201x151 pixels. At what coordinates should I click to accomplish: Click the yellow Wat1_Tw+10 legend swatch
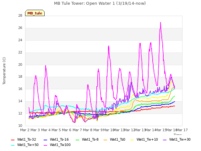132,140
